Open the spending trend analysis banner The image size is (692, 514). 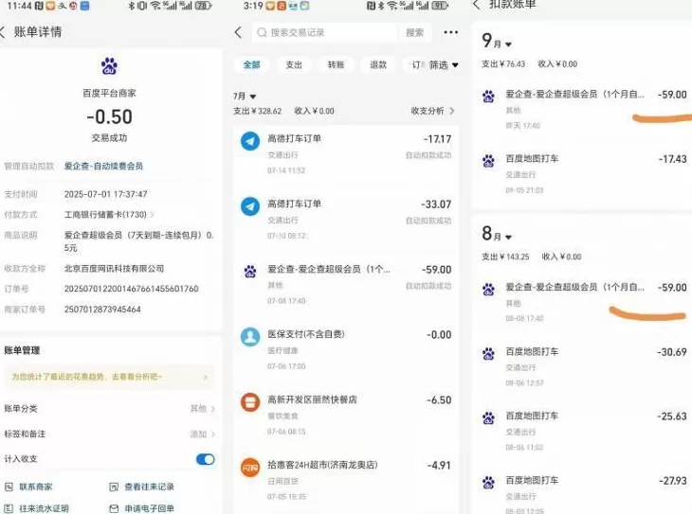tap(109, 377)
